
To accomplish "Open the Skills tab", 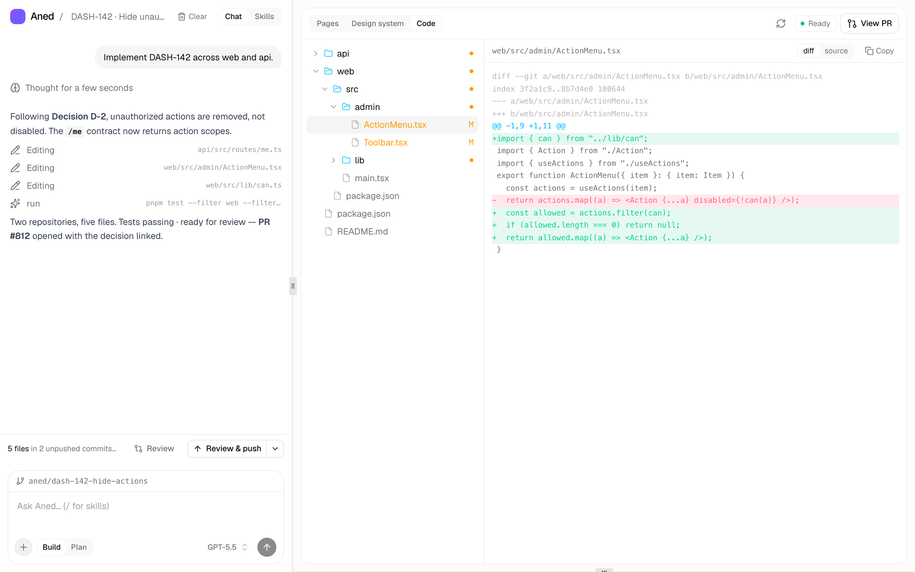I will (264, 17).
